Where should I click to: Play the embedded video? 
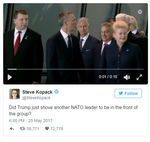(10, 77)
